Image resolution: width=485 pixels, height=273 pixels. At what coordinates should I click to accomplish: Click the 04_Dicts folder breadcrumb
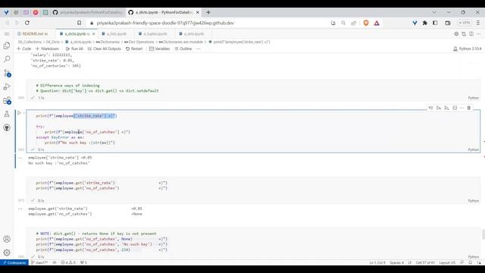(x=53, y=42)
